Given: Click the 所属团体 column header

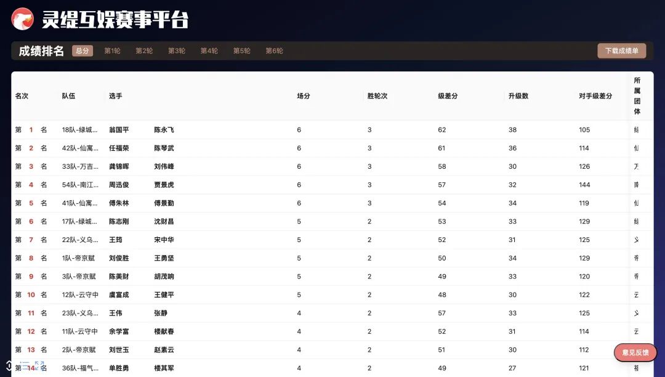Looking at the screenshot, I should (x=637, y=96).
